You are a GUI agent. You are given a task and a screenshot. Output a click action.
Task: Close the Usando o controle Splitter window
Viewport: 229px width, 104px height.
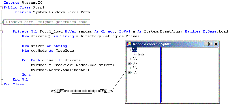tap(216, 44)
